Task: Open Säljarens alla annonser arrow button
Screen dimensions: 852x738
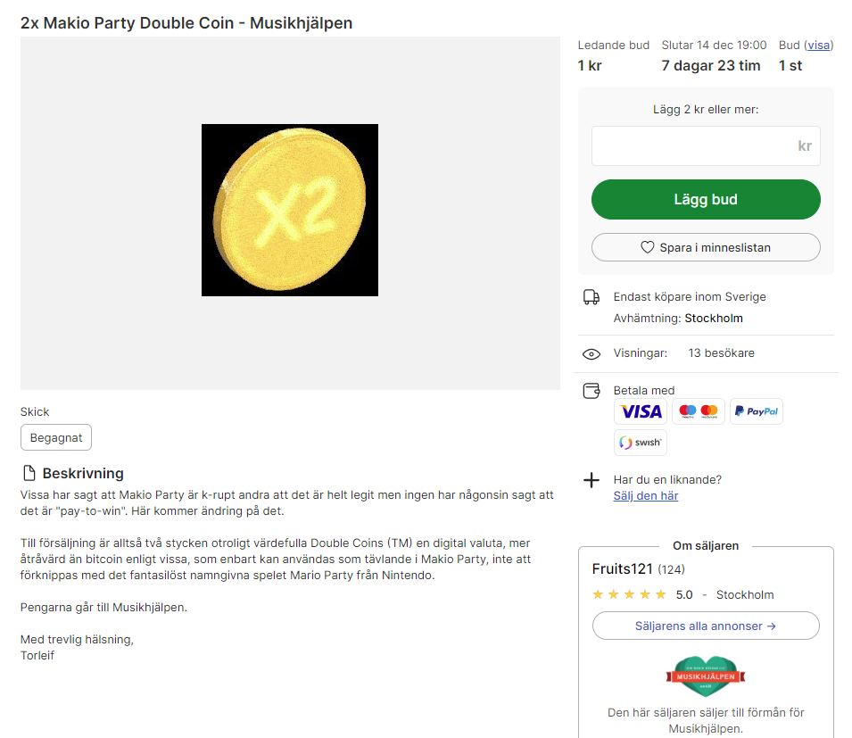Action: click(706, 626)
